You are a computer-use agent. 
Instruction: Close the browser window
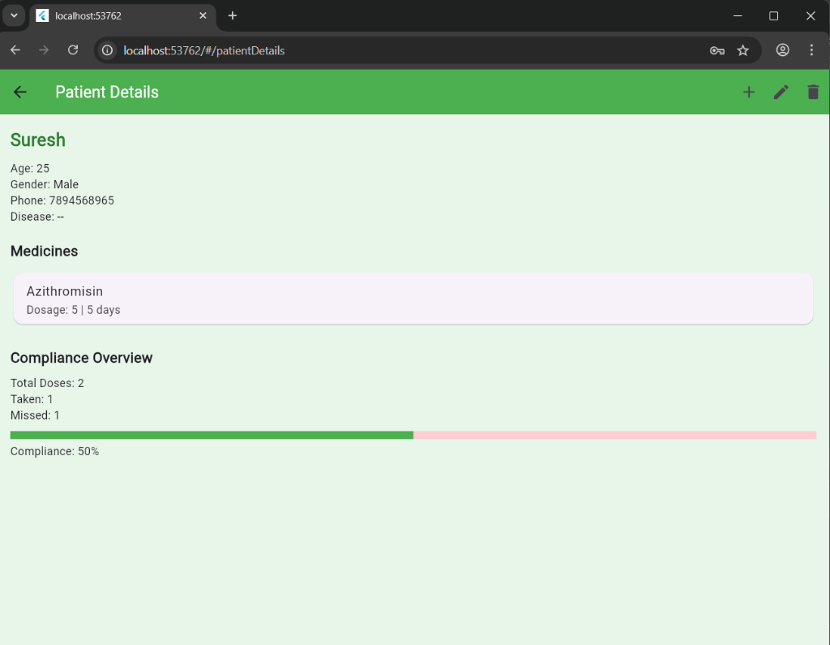pyautogui.click(x=811, y=16)
